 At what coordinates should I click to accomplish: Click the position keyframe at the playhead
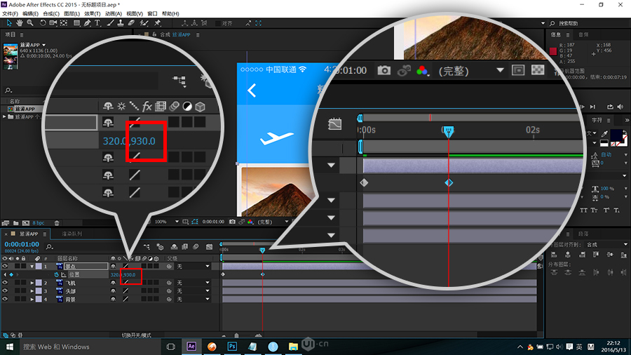pos(262,274)
